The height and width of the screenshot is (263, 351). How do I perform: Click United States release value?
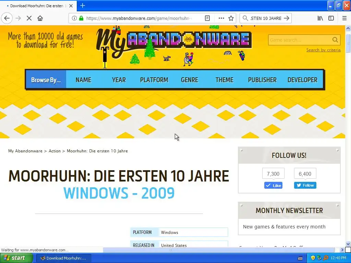(x=174, y=245)
